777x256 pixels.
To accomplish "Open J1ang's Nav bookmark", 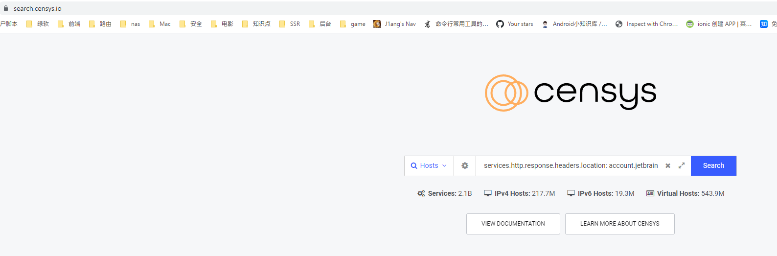I will (395, 24).
